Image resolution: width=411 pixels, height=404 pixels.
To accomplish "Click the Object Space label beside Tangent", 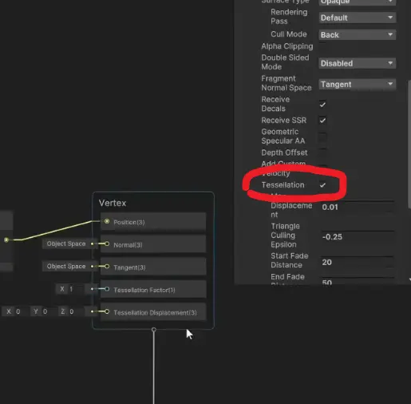I will [x=66, y=267].
